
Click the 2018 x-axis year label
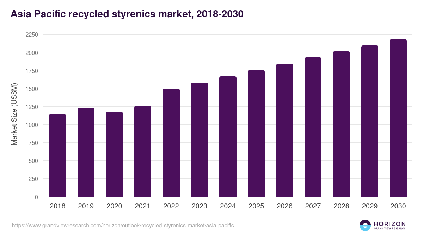(x=57, y=206)
